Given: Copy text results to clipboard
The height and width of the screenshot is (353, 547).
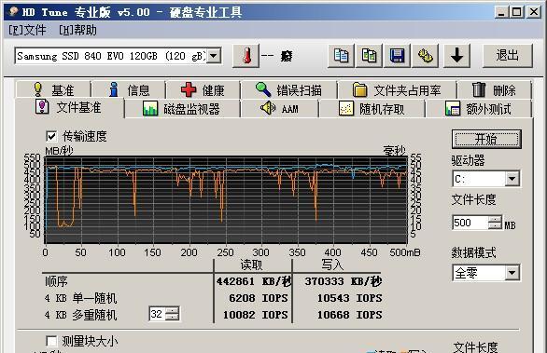Looking at the screenshot, I should coord(341,56).
